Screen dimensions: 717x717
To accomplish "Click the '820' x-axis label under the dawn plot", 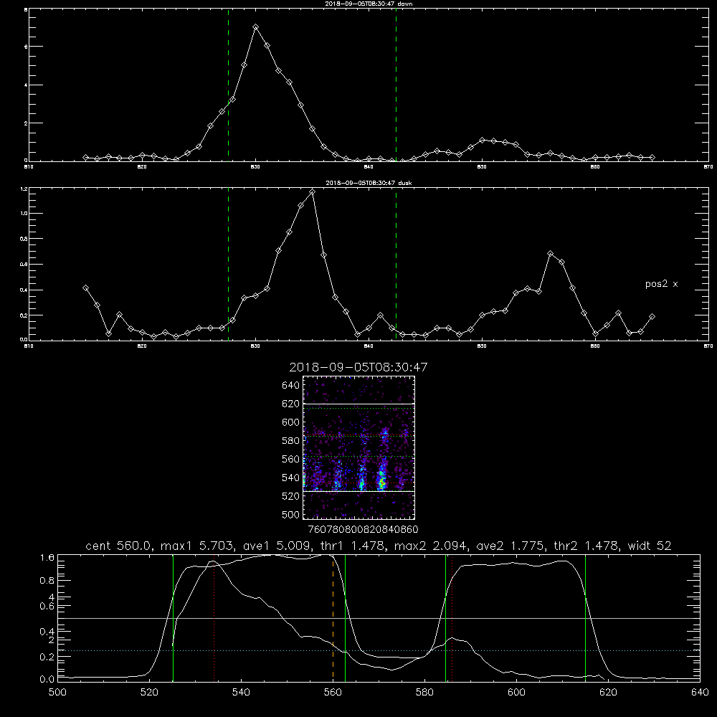I will (x=142, y=167).
